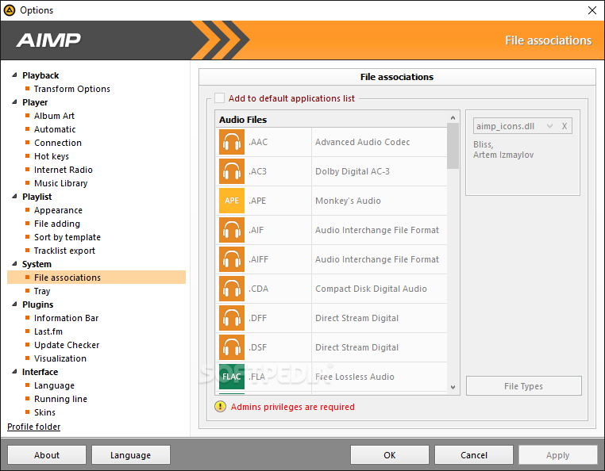This screenshot has height=471, width=605.
Task: Select the Advanced Audio Codec description
Action: [363, 142]
